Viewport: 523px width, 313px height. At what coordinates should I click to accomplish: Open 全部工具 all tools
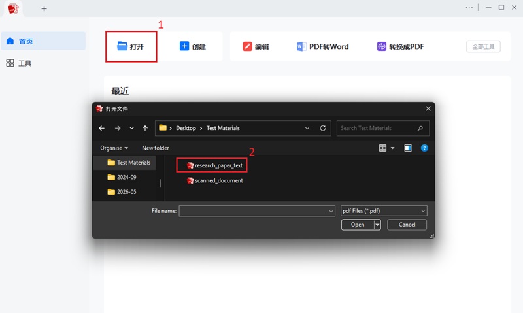click(483, 46)
